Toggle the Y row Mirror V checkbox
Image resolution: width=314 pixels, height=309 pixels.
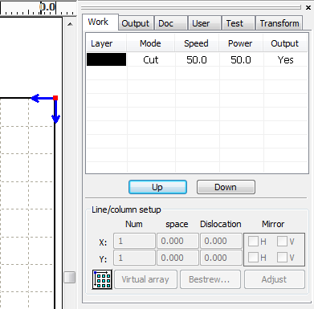[282, 258]
